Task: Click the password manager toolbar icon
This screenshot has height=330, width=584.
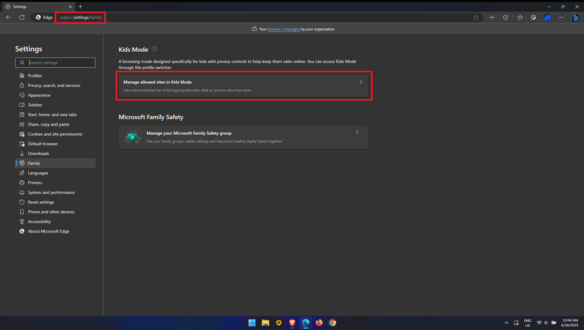Action: (x=492, y=17)
